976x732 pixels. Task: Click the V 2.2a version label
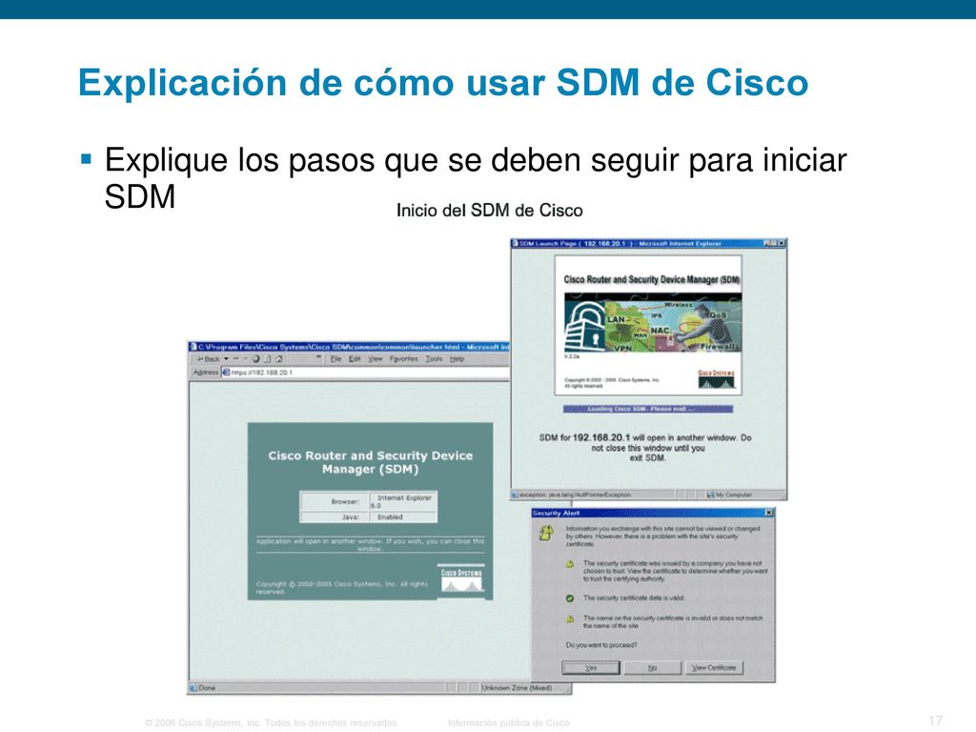(572, 356)
